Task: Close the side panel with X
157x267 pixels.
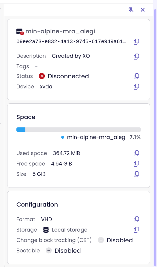Action: pyautogui.click(x=143, y=10)
